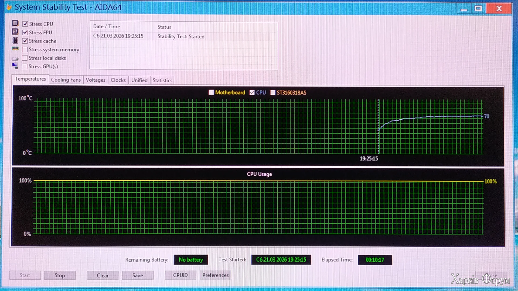This screenshot has height=291, width=518.
Task: Enable Stress local disks checkbox
Action: tap(25, 58)
